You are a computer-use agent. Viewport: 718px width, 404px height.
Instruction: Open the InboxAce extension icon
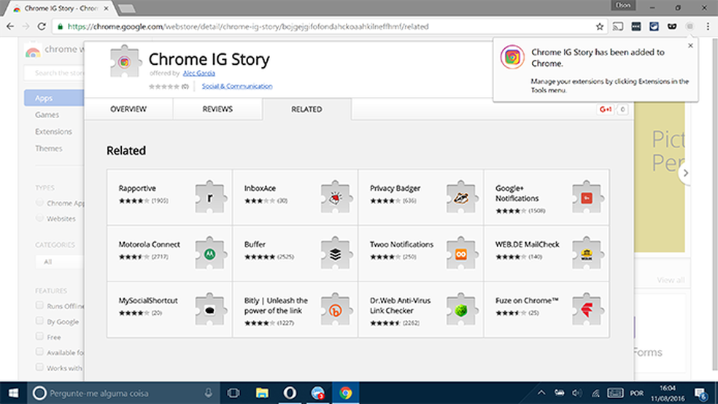336,197
